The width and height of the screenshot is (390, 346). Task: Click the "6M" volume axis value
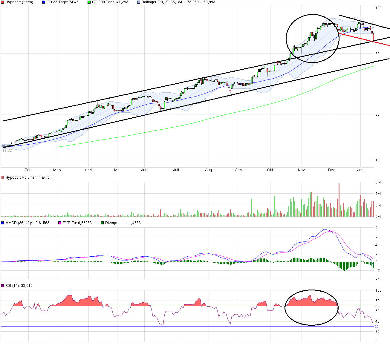[378, 182]
